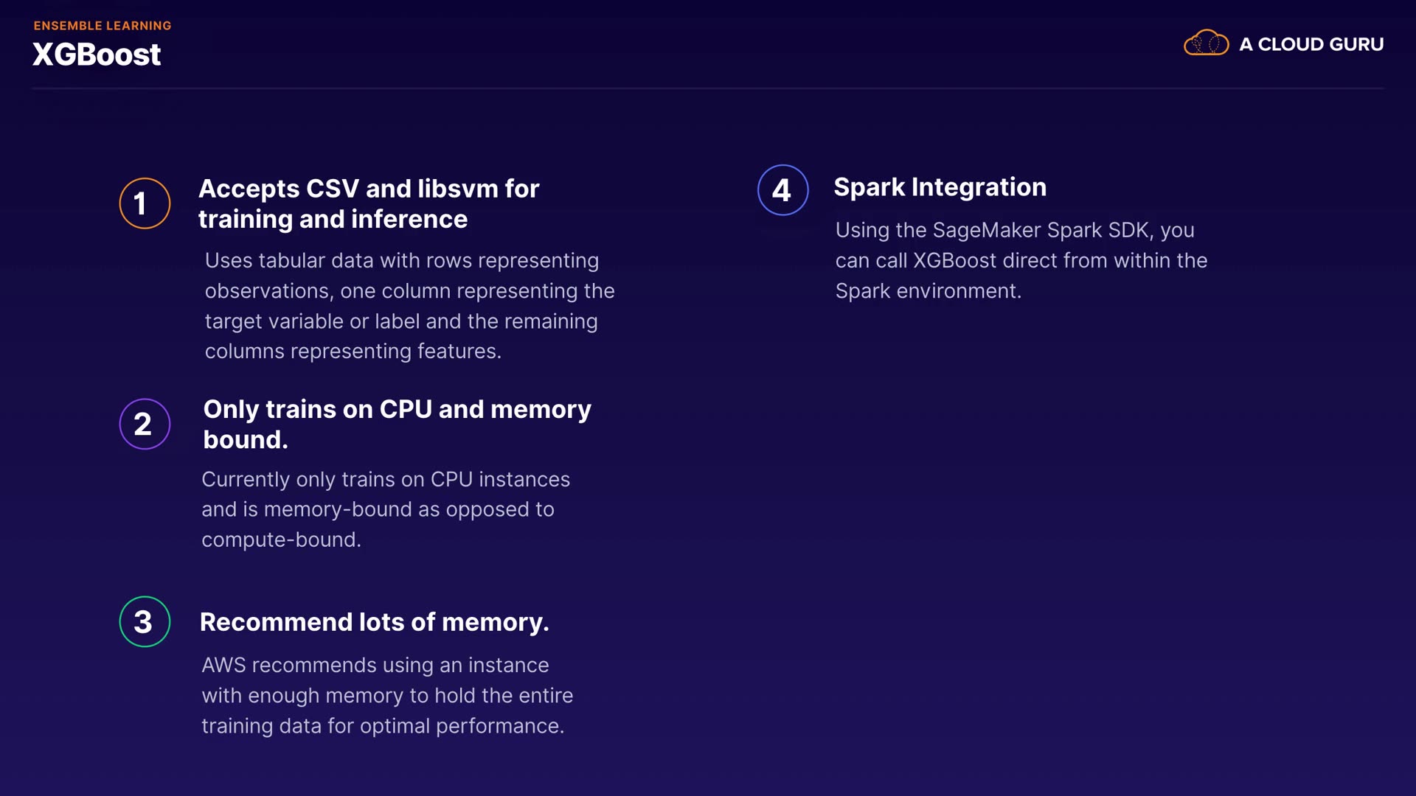Click the orange numbered circle 1
Image resolution: width=1416 pixels, height=796 pixels.
pyautogui.click(x=145, y=203)
